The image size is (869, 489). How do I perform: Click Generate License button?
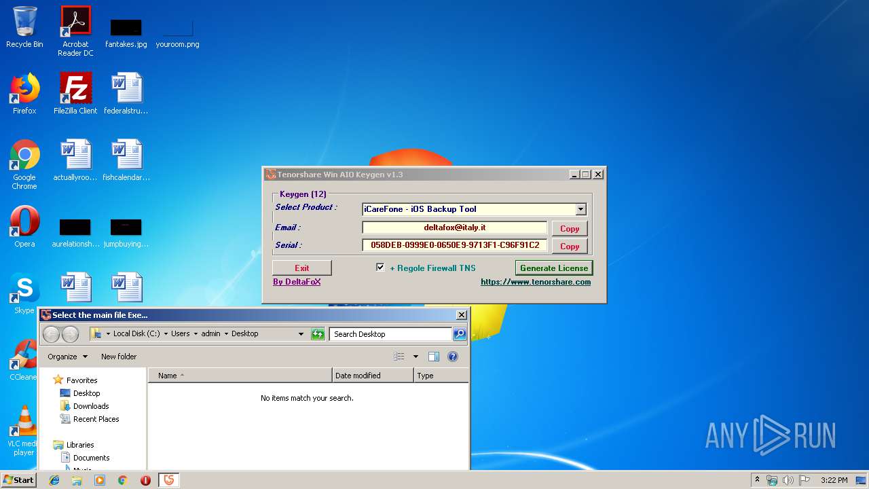554,268
